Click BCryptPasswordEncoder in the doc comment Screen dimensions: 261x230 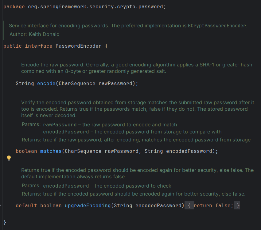tap(217, 26)
